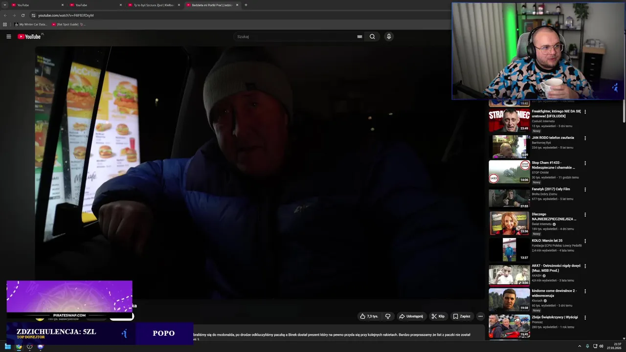Open options menu for JAN RODO video
Viewport: 626px width, 352px height.
pos(585,138)
